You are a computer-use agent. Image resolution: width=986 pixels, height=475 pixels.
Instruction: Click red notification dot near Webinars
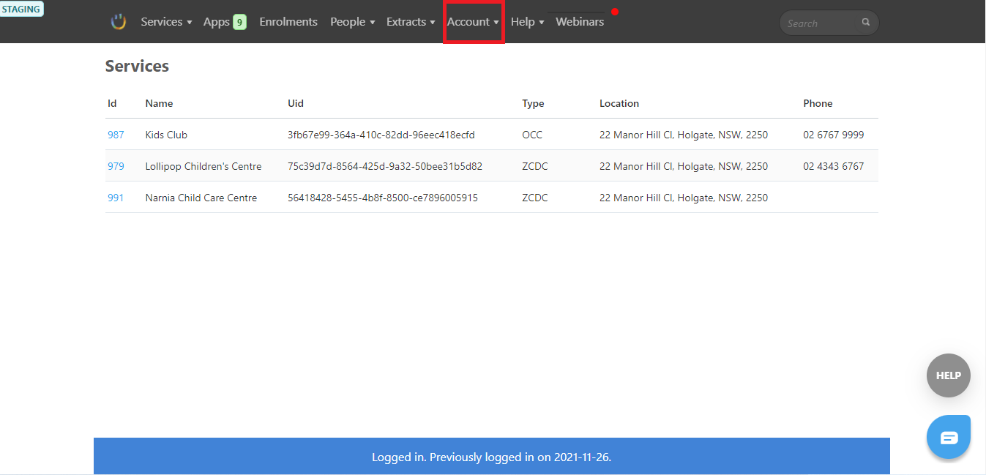coord(615,12)
